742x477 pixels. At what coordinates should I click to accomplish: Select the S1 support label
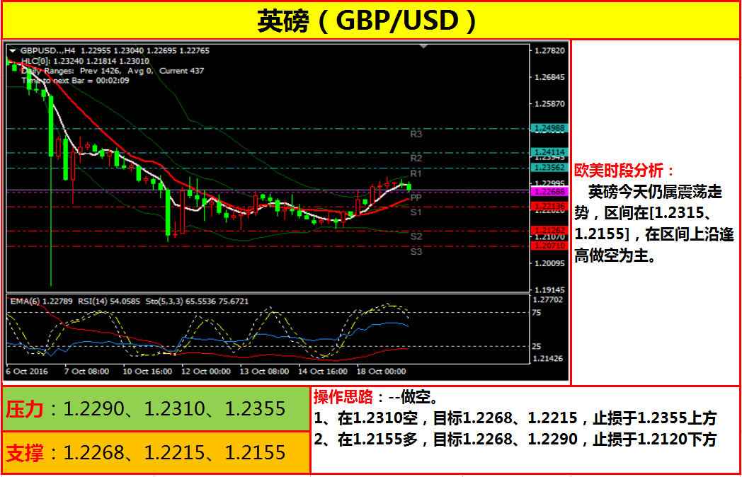click(x=416, y=212)
